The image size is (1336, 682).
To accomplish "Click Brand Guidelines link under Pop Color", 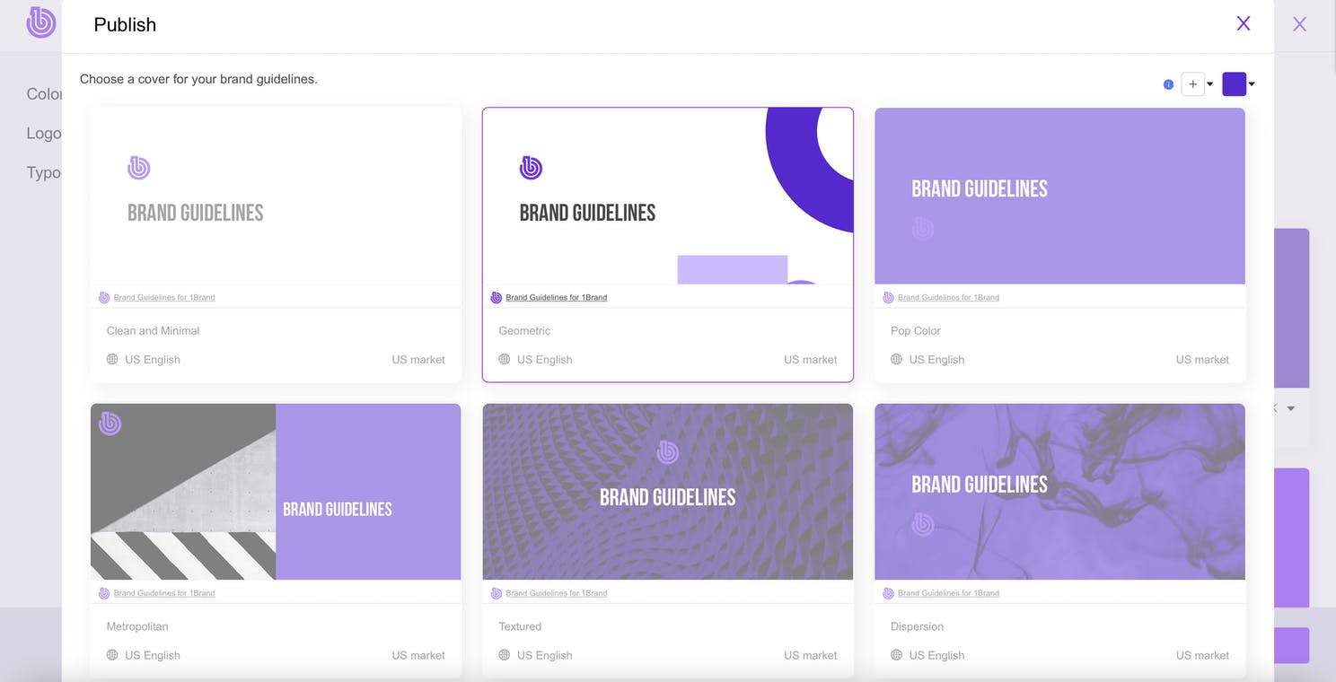I will coord(948,297).
